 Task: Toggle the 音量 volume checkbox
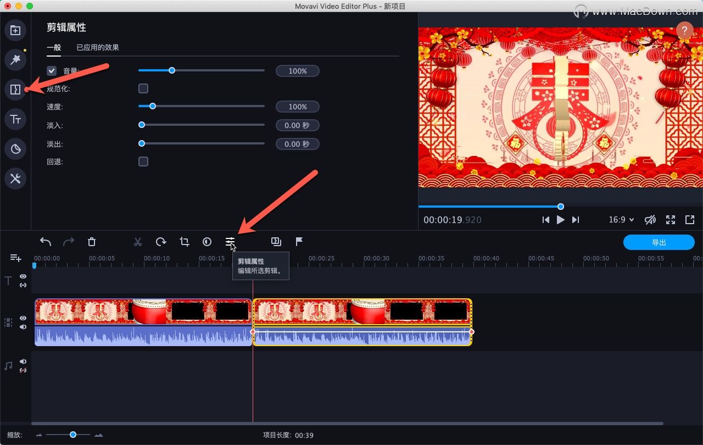(x=52, y=71)
